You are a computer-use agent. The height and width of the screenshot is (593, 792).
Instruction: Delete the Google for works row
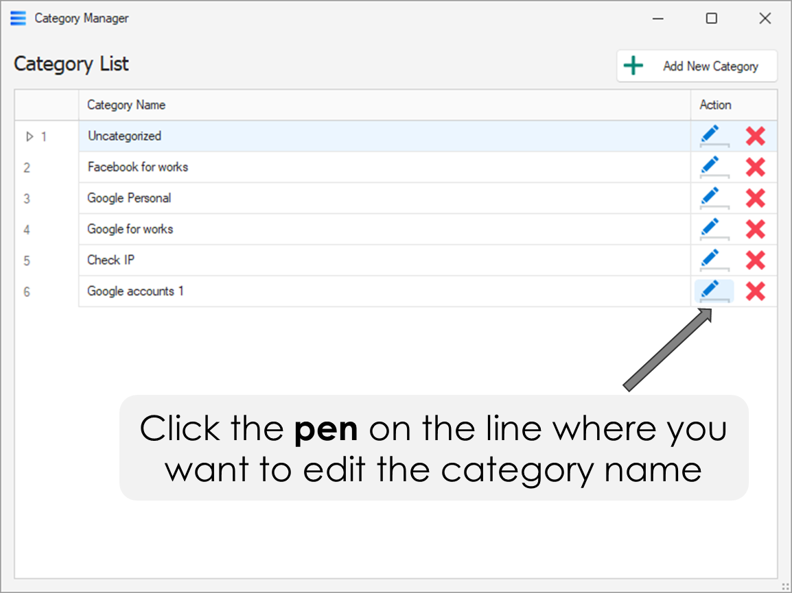tap(755, 229)
